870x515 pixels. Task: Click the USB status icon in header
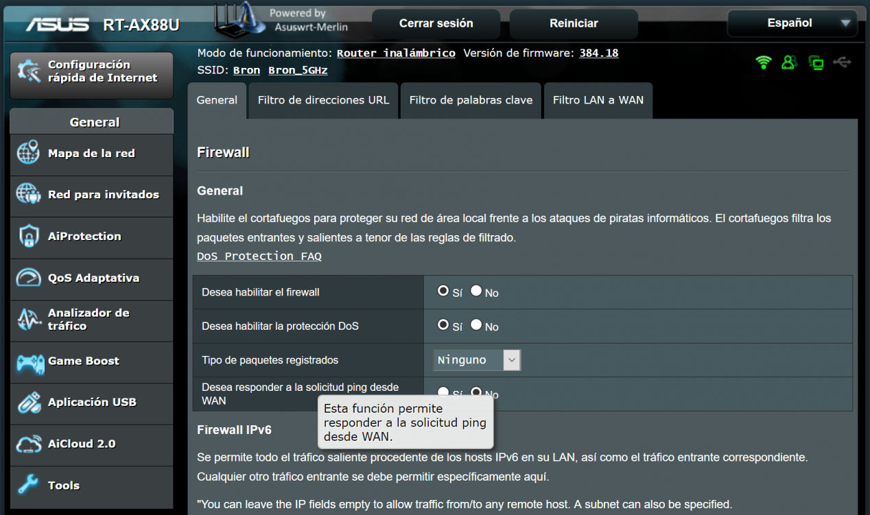843,62
